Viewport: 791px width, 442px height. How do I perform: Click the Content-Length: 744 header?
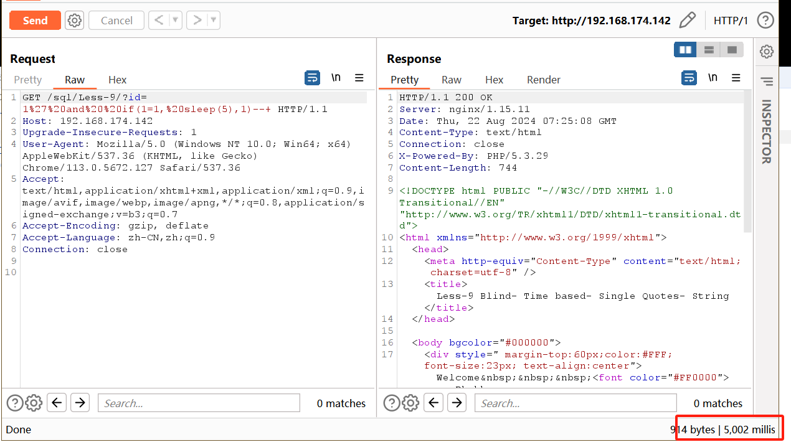pos(458,167)
